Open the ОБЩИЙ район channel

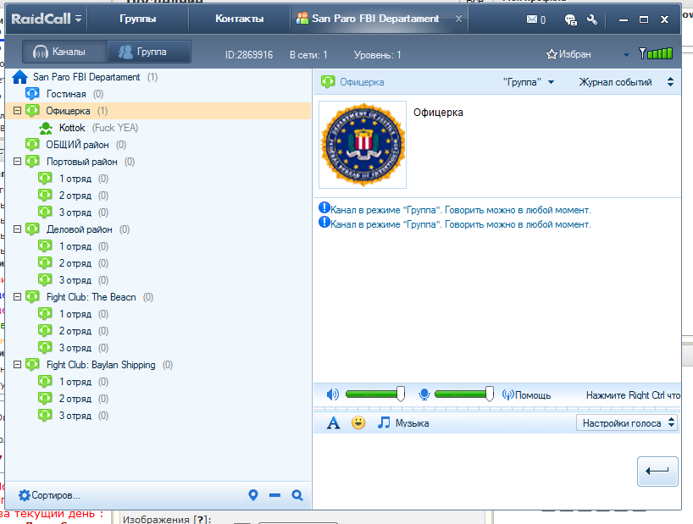(x=77, y=145)
